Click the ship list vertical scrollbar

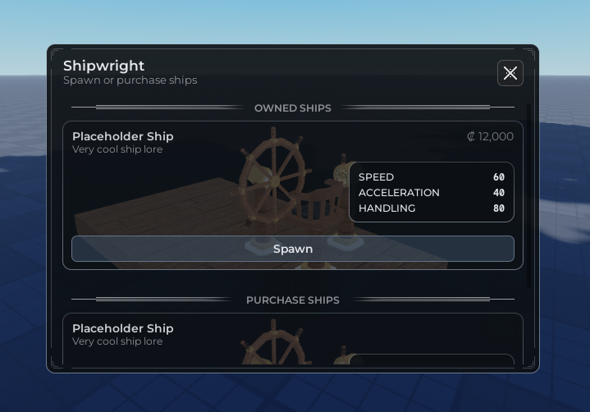coord(529,197)
